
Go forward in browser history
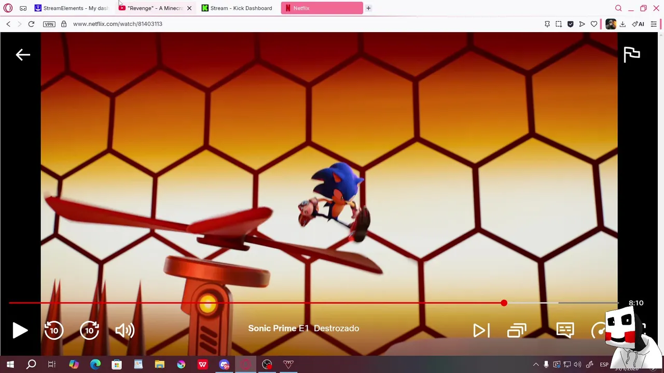(20, 24)
